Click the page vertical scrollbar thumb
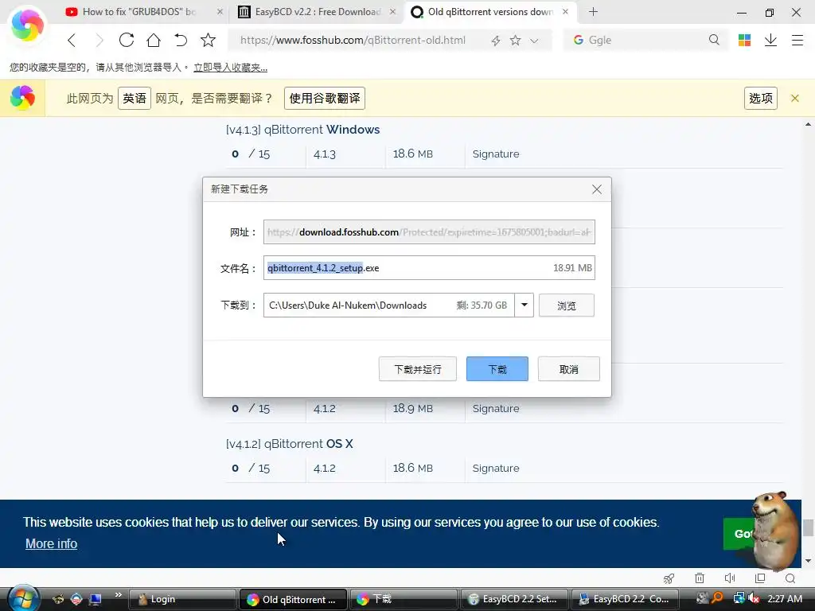Viewport: 815px width, 611px height. (x=808, y=527)
